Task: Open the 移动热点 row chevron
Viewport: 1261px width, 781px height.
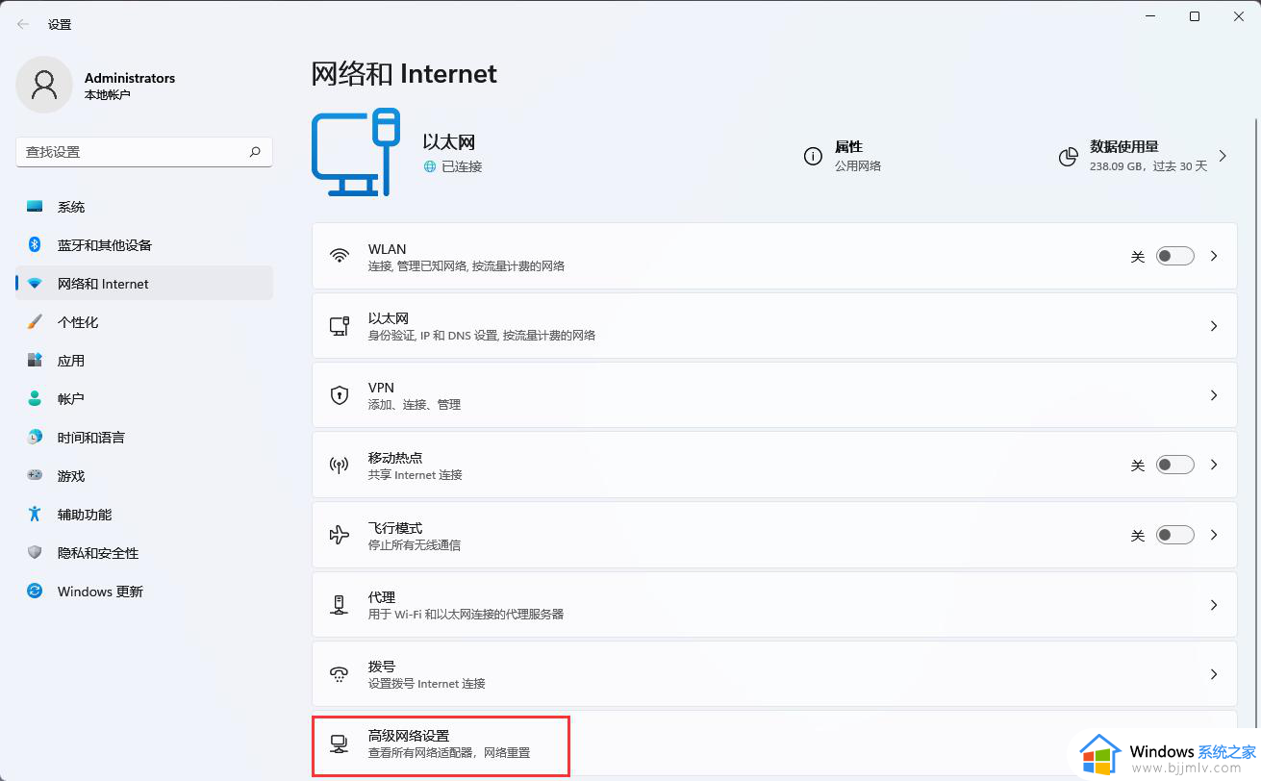Action: tap(1214, 465)
